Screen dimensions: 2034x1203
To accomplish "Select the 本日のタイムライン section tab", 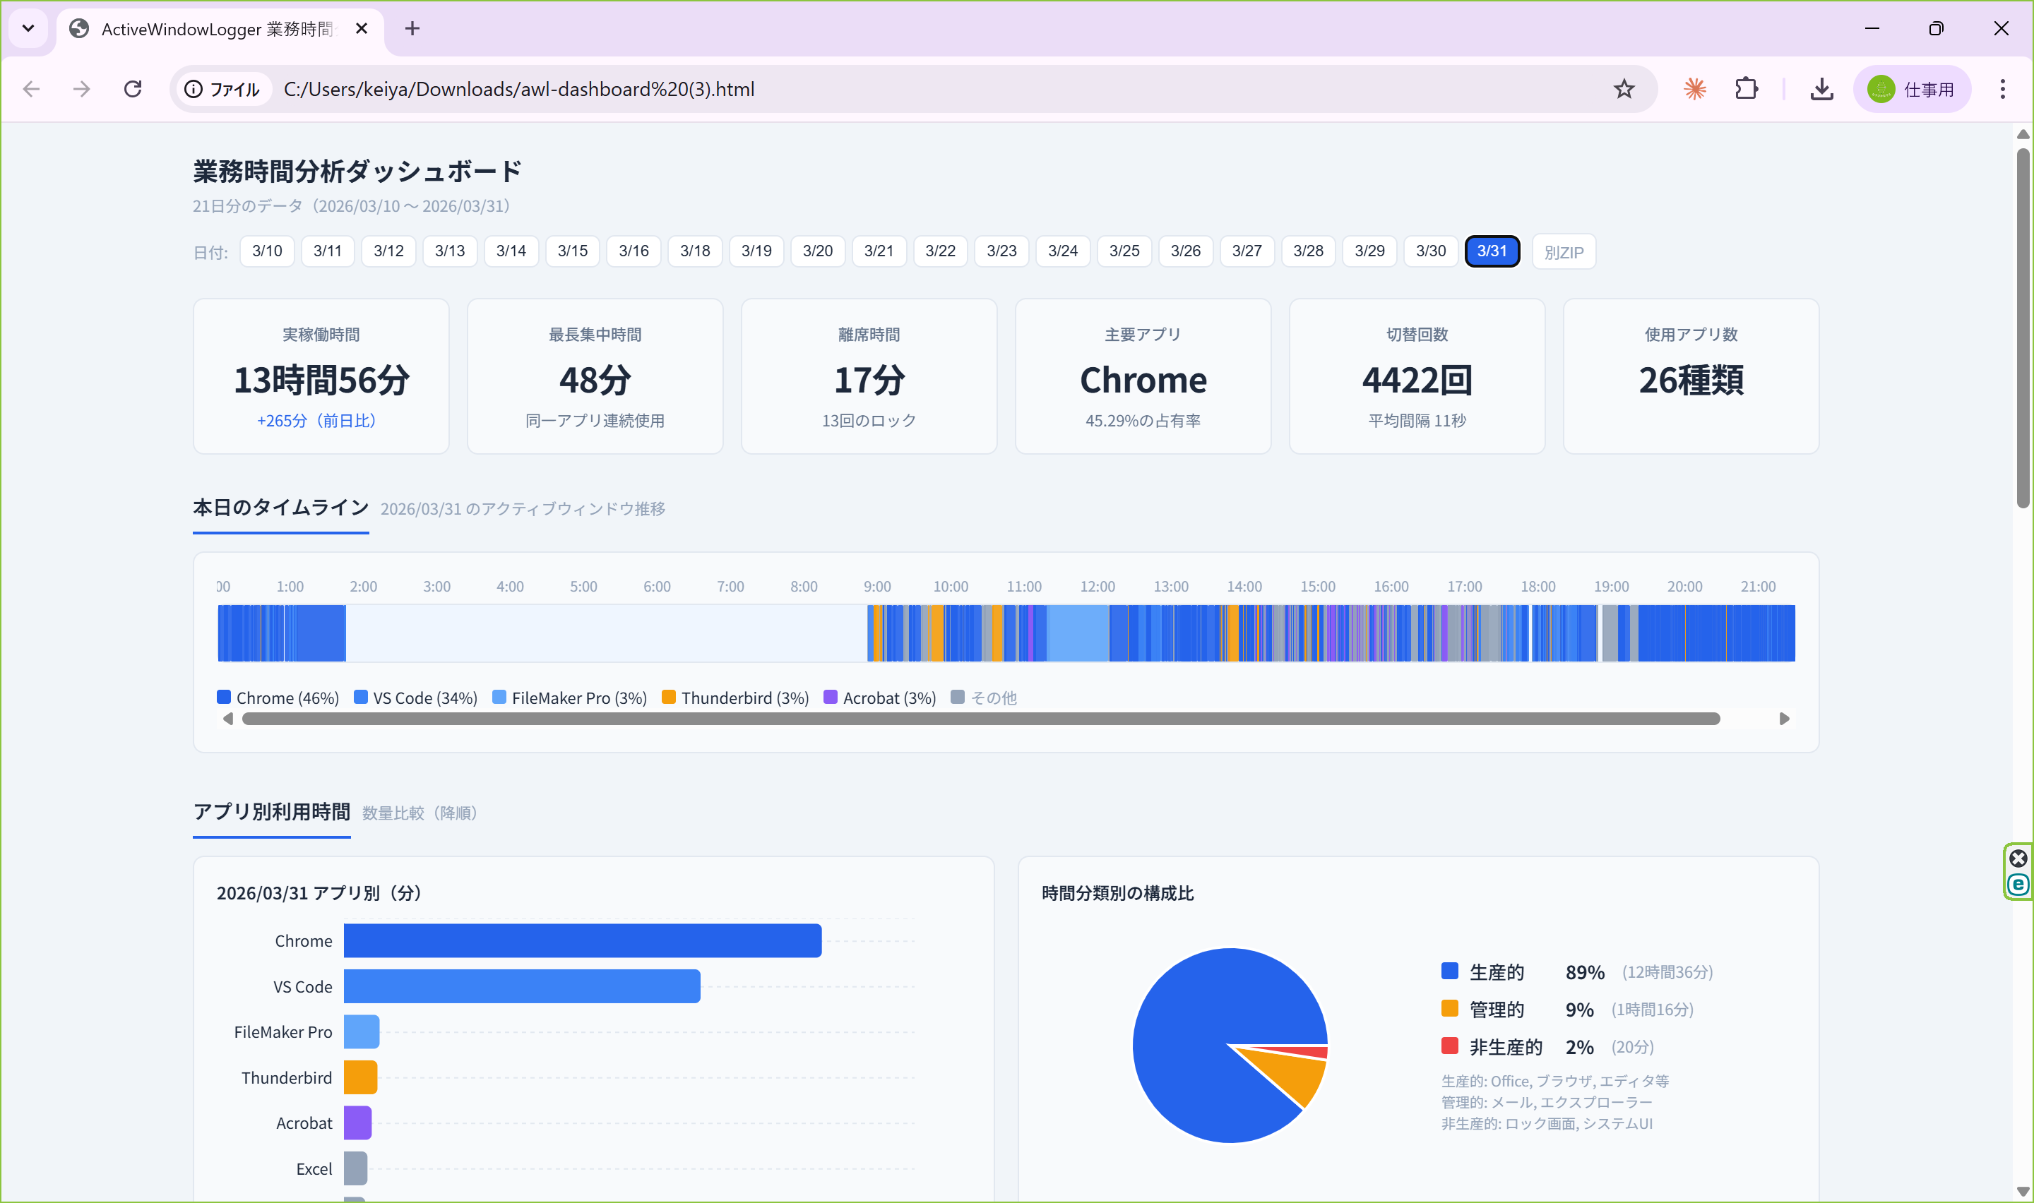I will (x=280, y=508).
